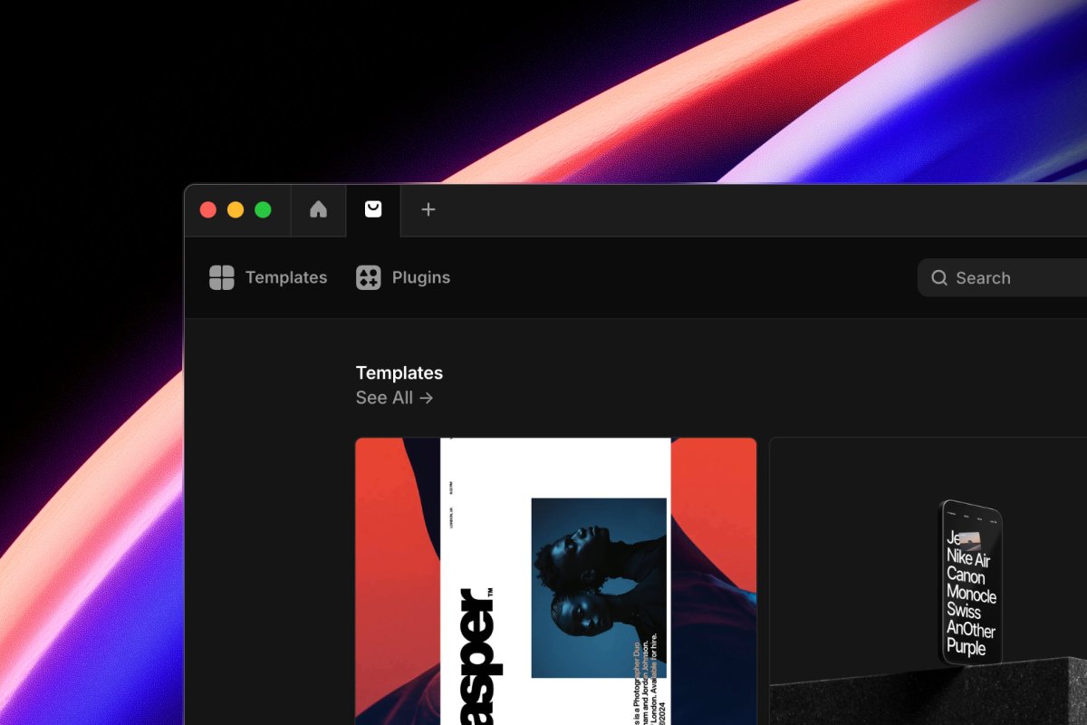Click the shopping bag logo on the active tab
This screenshot has height=725, width=1087.
tap(373, 209)
